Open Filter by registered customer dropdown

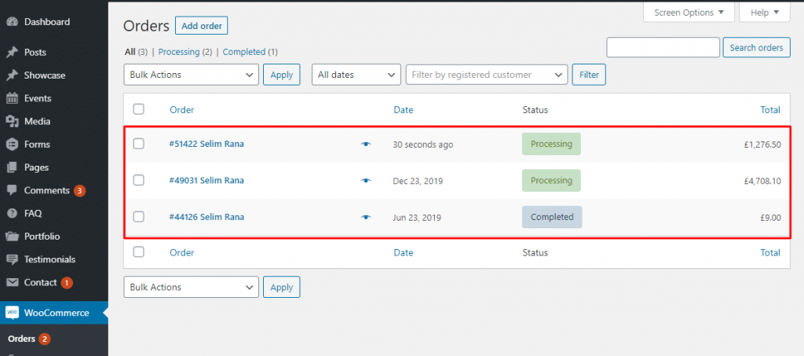point(486,75)
